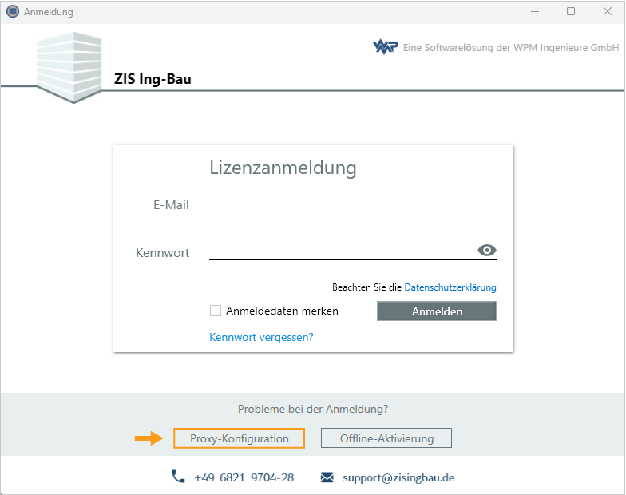Click the Kennwort label

[x=163, y=252]
